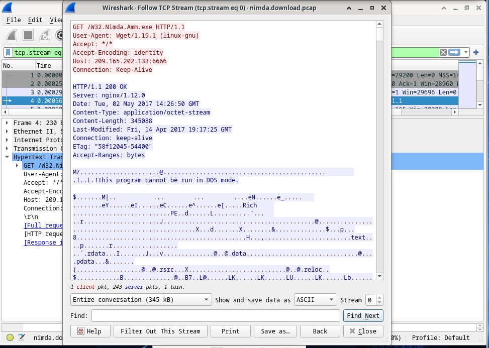Screen dimensions: 489x348
Task: Expand the Frame 4 tree row
Action: (x=7, y=123)
